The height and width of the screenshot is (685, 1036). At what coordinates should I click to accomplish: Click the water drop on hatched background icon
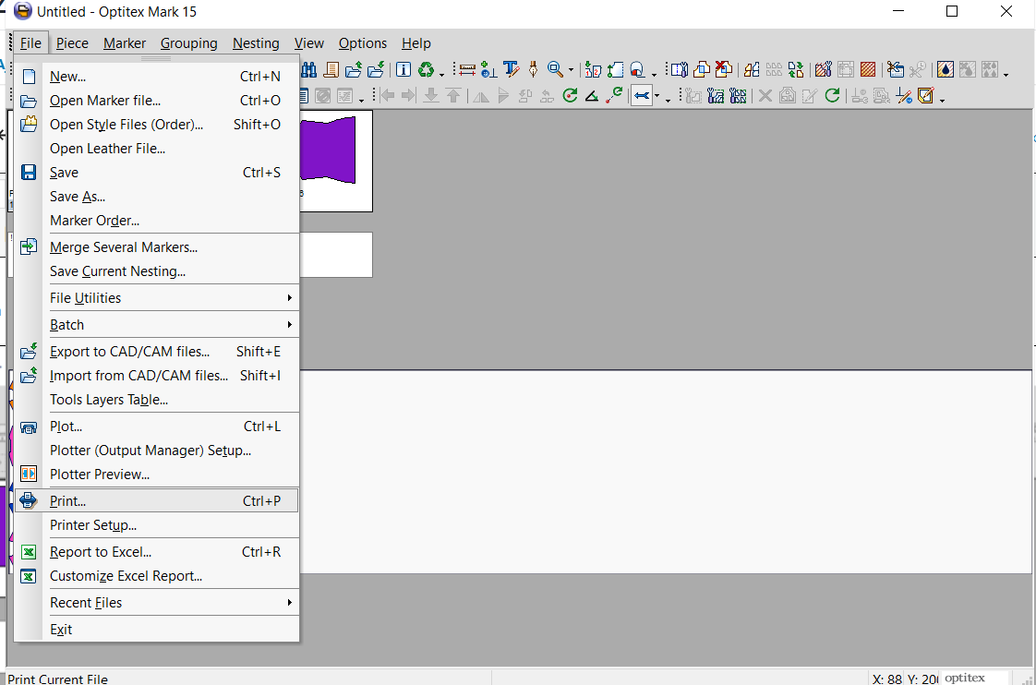point(946,69)
